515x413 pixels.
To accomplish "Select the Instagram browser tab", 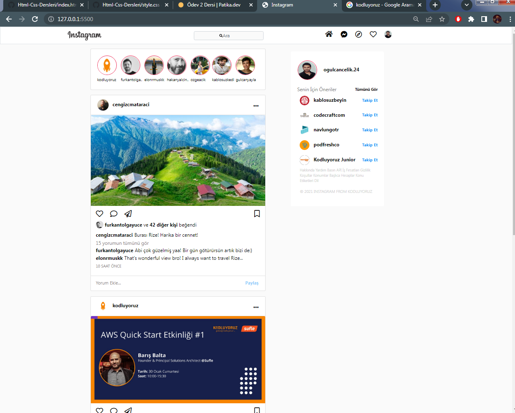I will click(299, 5).
